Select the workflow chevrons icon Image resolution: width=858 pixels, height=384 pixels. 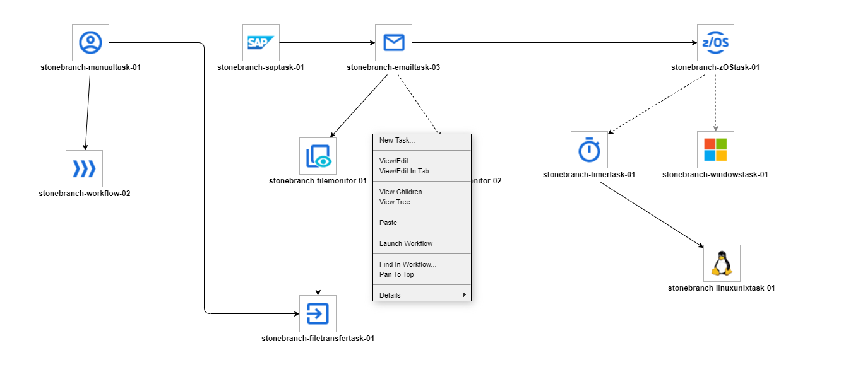point(84,168)
